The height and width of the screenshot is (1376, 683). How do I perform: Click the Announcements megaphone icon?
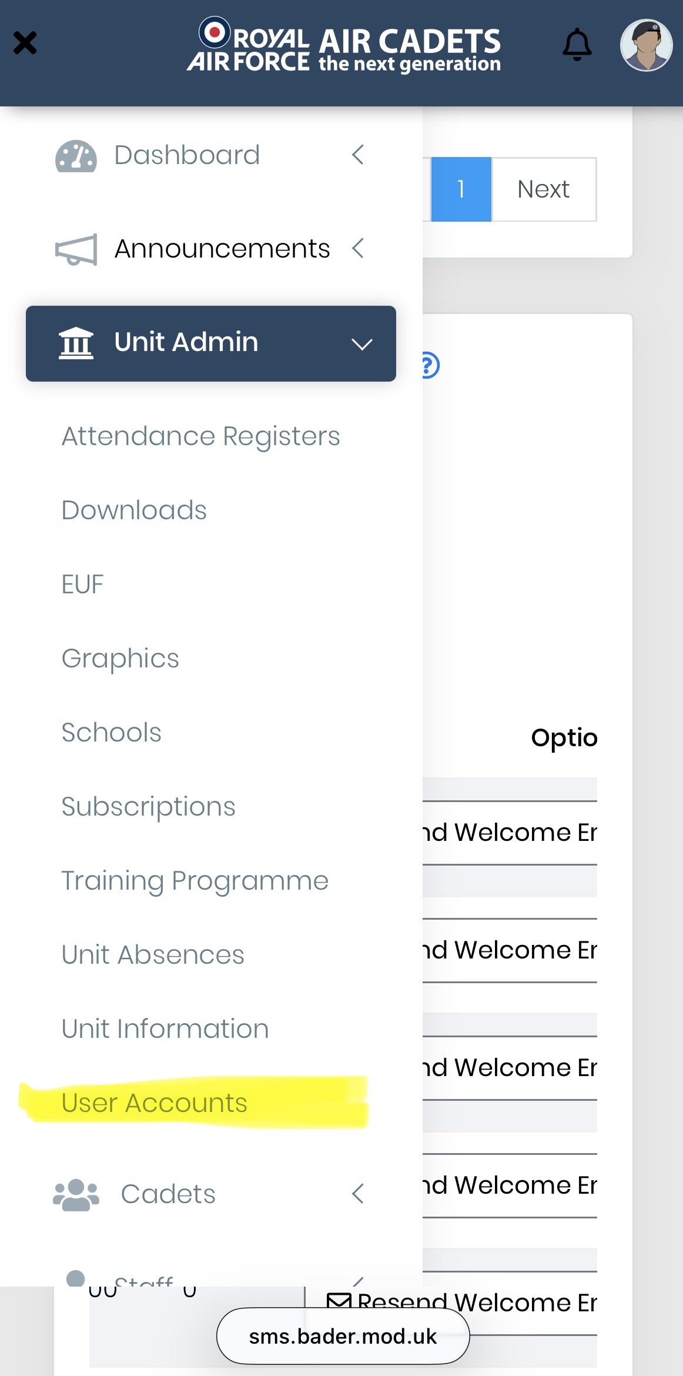click(76, 249)
